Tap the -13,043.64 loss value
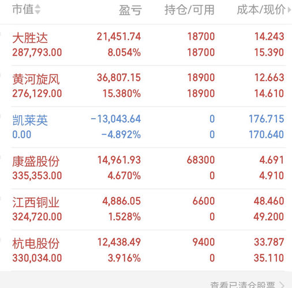Screen dimensions: 292x288 (116, 119)
